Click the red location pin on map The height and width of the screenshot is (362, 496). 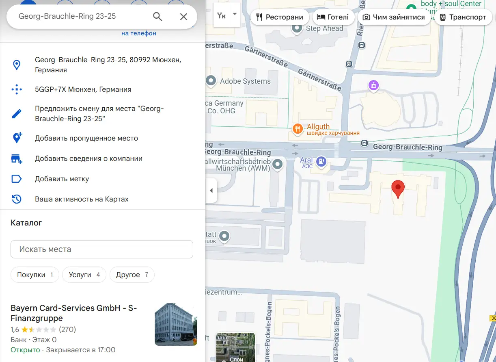(x=398, y=190)
